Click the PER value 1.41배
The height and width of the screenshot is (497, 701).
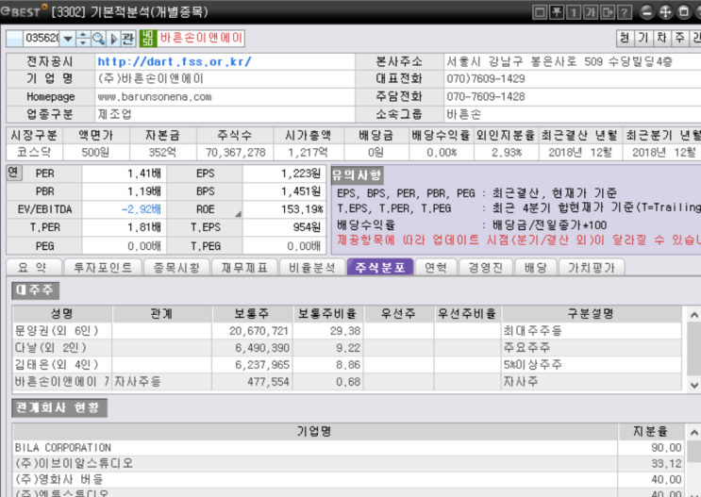(x=144, y=174)
